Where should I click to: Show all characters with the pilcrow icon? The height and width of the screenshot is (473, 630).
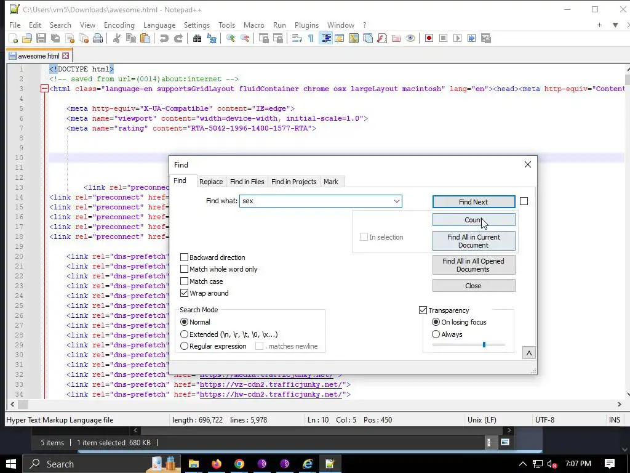(311, 38)
